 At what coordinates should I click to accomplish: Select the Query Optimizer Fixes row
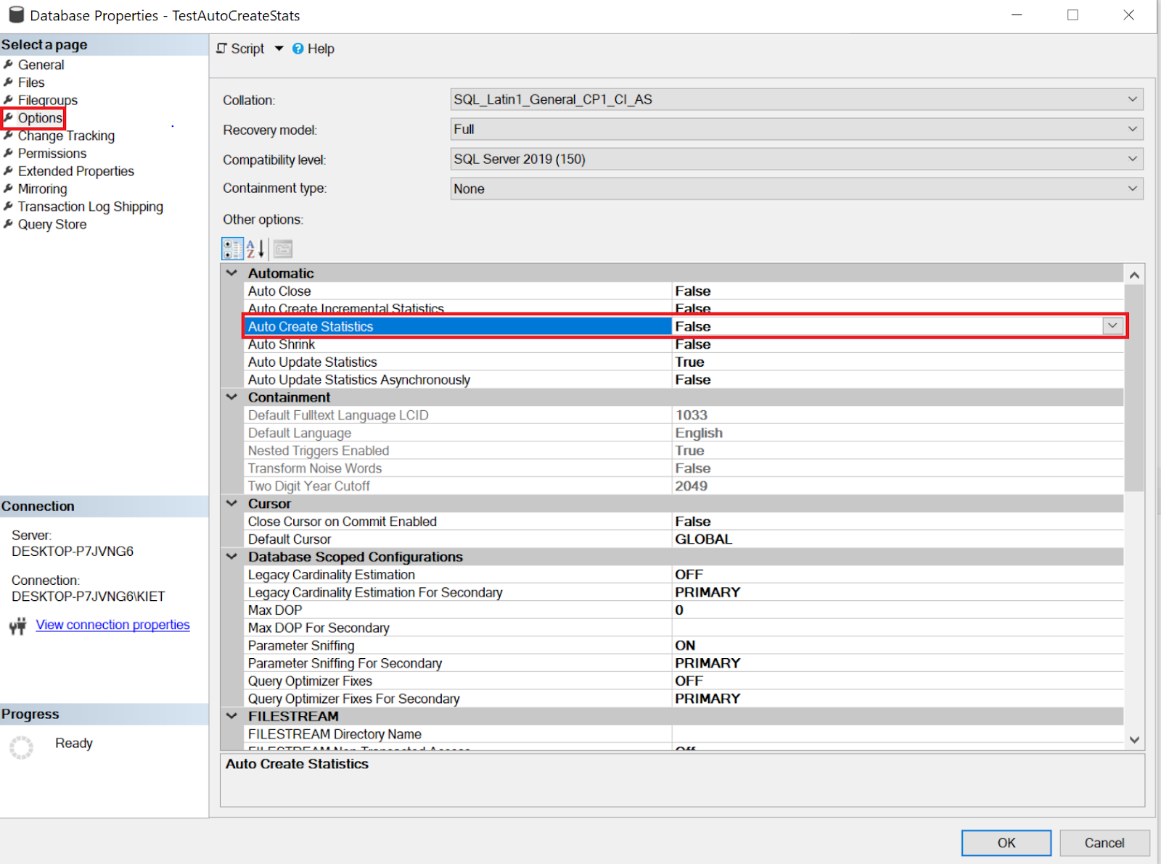[684, 681]
